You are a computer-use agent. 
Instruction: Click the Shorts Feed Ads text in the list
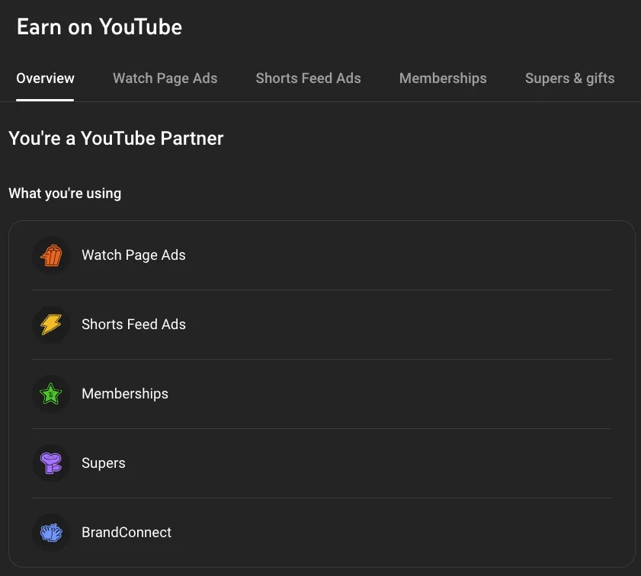133,325
